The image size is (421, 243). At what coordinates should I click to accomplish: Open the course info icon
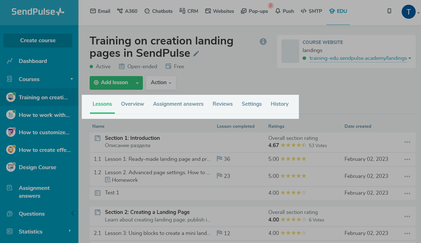pos(263,41)
